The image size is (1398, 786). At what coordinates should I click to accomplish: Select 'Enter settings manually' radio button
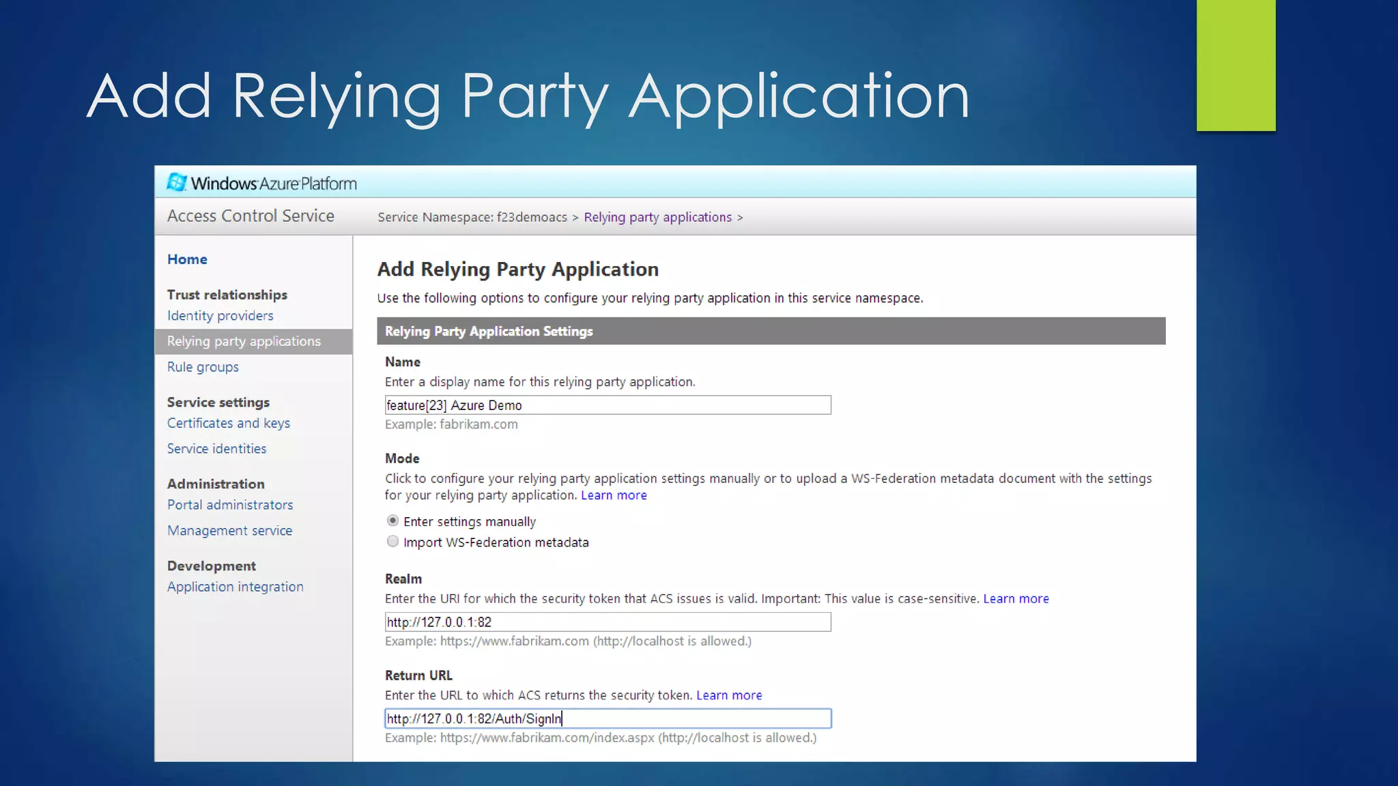393,521
